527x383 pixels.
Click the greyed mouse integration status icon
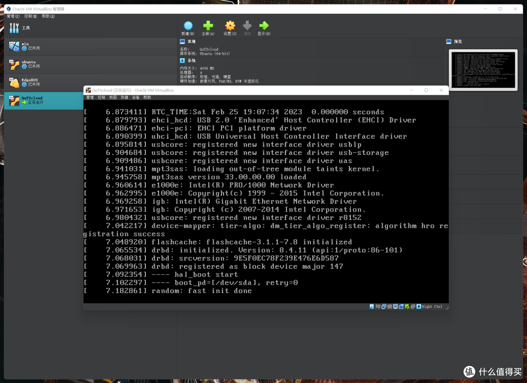[x=413, y=307]
